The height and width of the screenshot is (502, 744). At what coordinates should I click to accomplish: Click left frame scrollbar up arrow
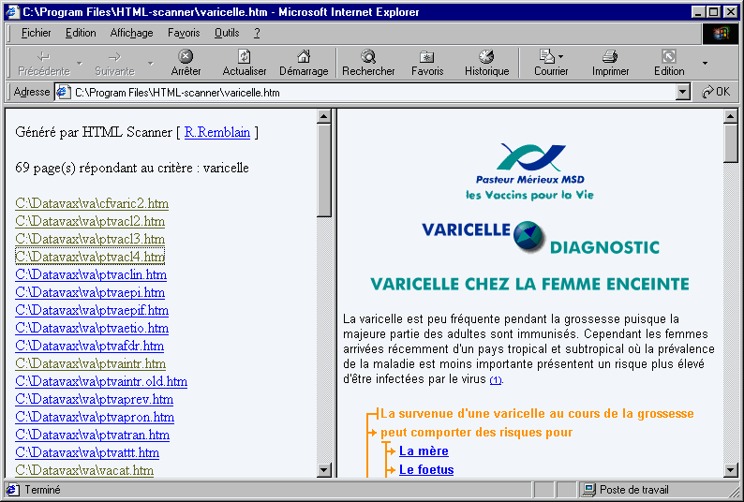[x=324, y=116]
